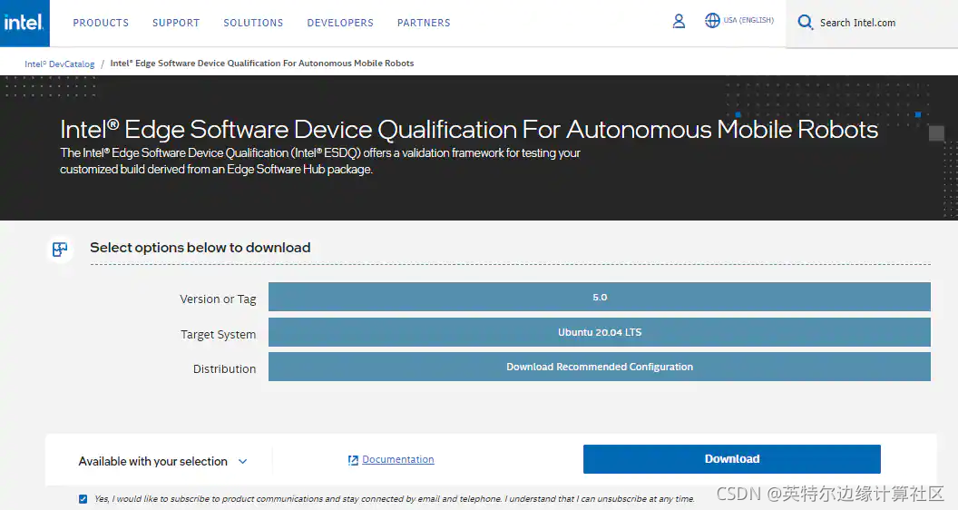Click the search magnifier icon

tap(806, 23)
